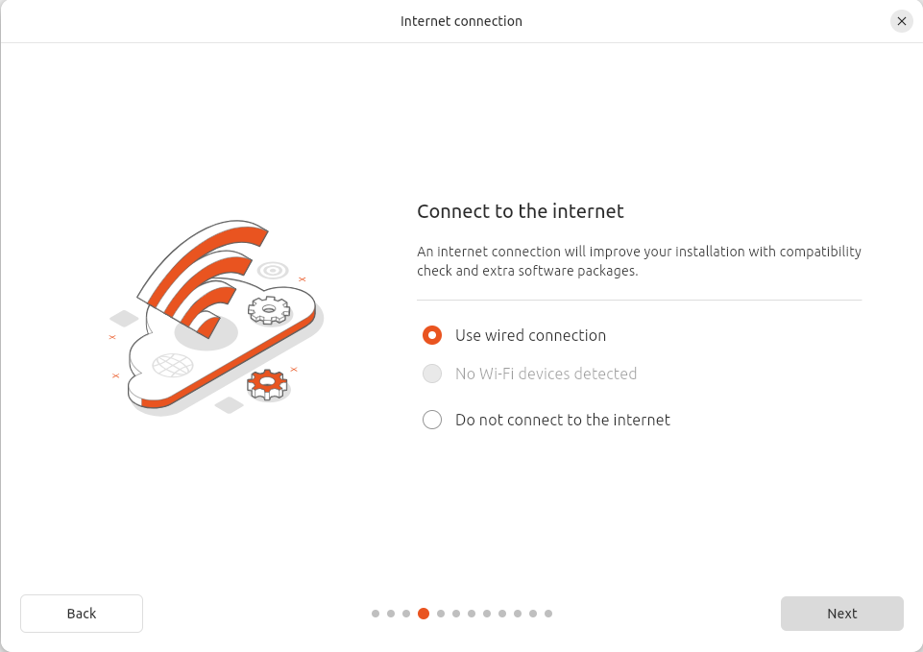Click the highlighted fourth progress dot

[423, 613]
